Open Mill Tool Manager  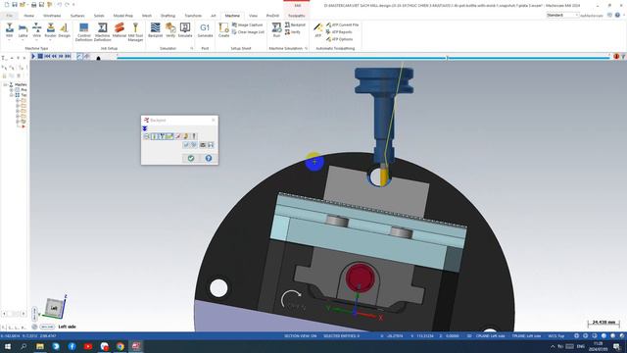point(135,32)
